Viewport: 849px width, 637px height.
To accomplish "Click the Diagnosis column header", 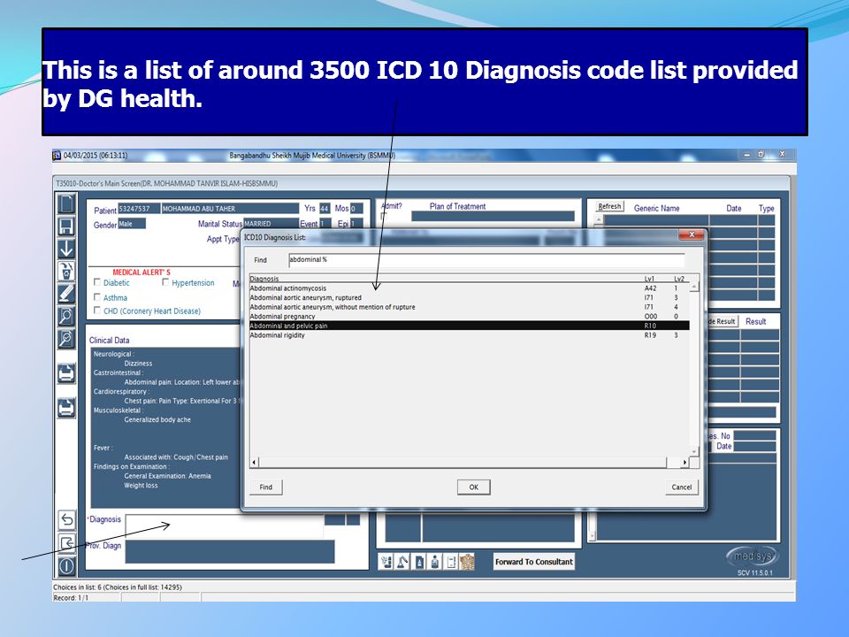I will [x=264, y=279].
